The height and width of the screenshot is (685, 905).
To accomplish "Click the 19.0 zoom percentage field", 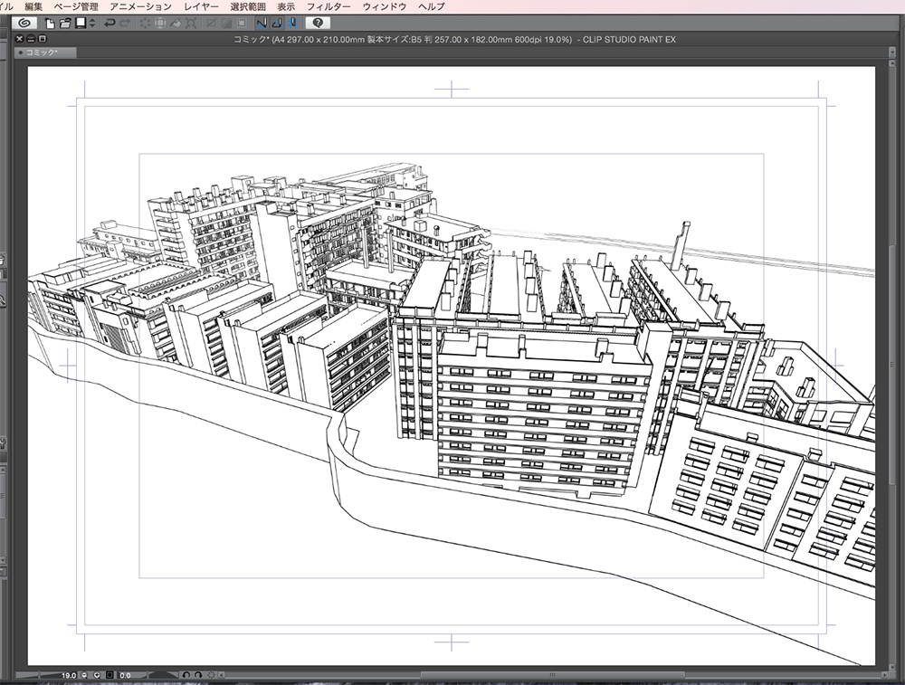I will [69, 675].
